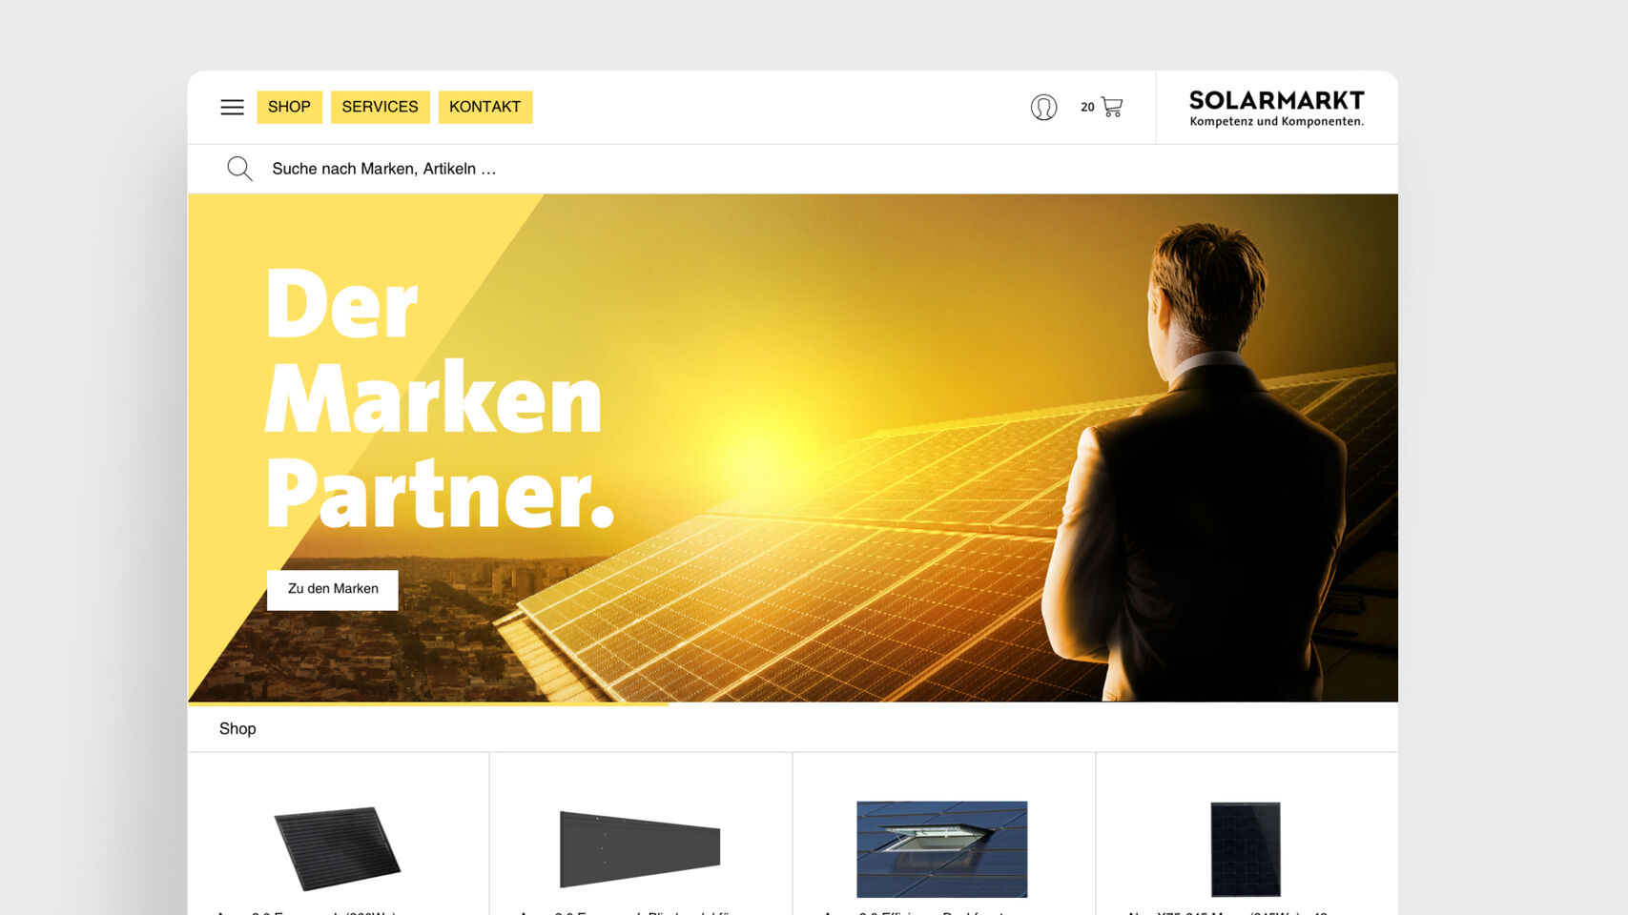The width and height of the screenshot is (1628, 915).
Task: Click the magnifying glass search icon
Action: (239, 169)
